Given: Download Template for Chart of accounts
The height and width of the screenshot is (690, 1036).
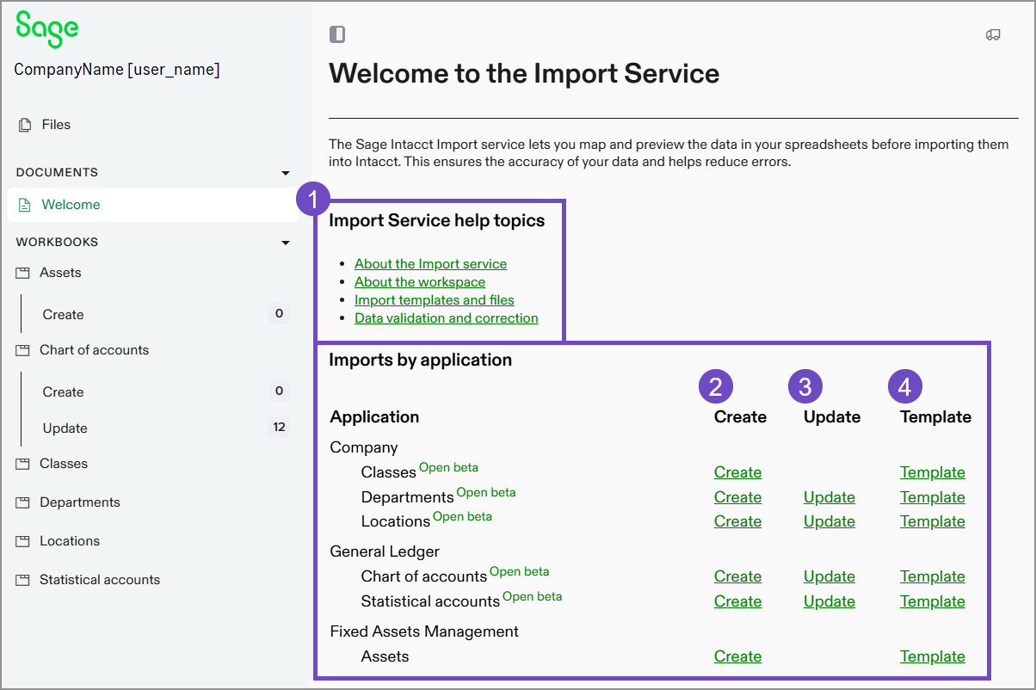Looking at the screenshot, I should coord(932,576).
